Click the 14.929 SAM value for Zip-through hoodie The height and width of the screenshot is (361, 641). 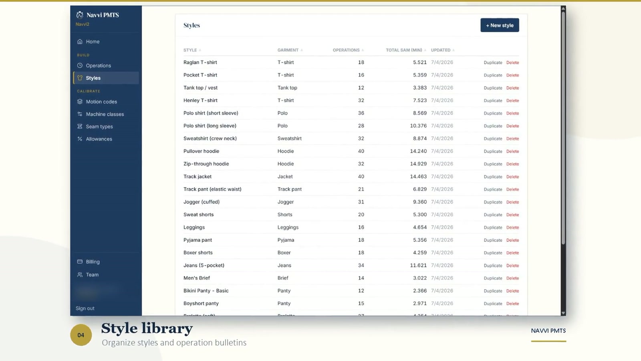coord(418,164)
